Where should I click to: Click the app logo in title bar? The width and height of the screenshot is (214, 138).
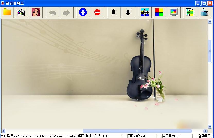point(3,3)
